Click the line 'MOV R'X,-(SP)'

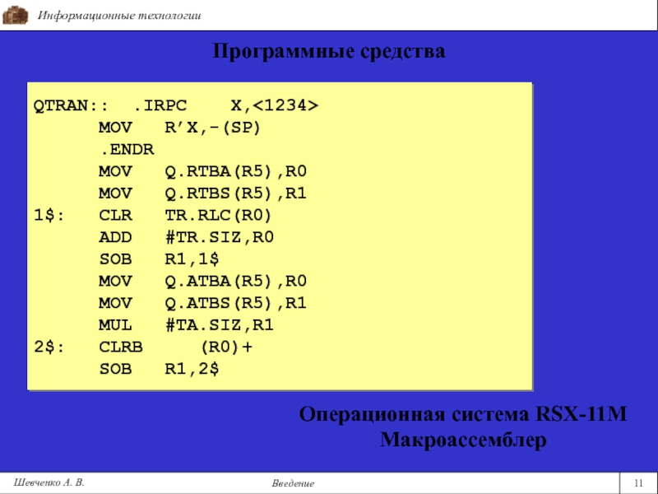[x=179, y=128]
